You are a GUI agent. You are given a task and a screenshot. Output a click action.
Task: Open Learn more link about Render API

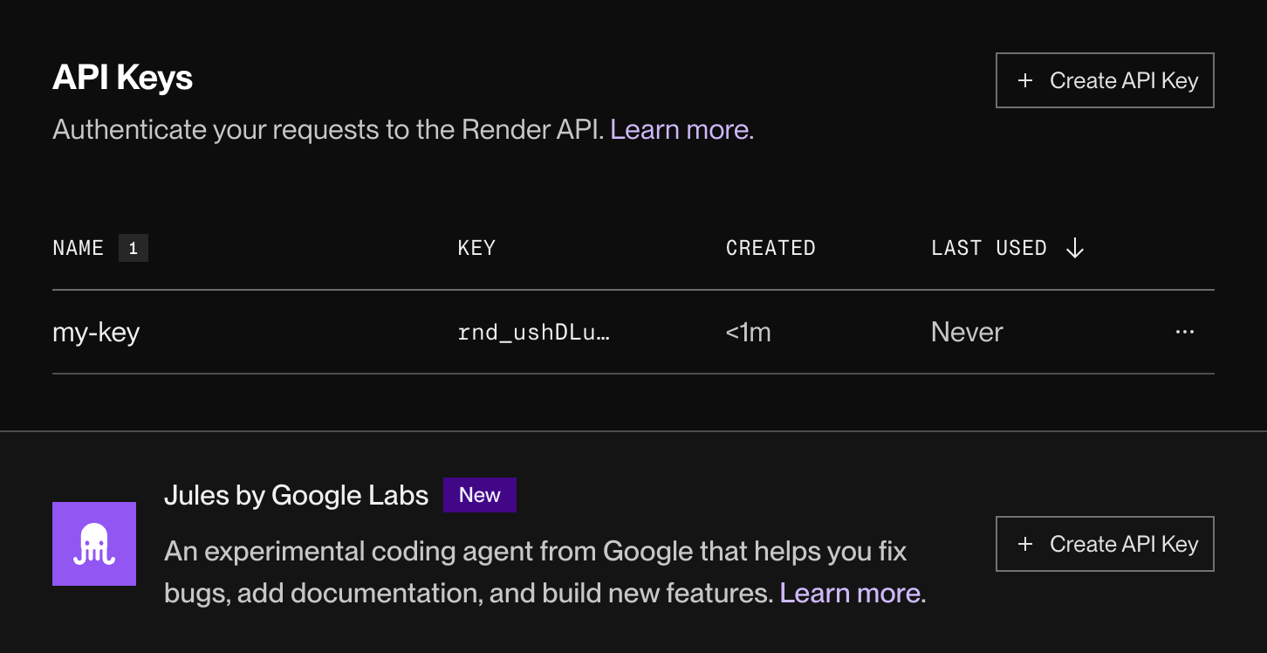coord(681,129)
